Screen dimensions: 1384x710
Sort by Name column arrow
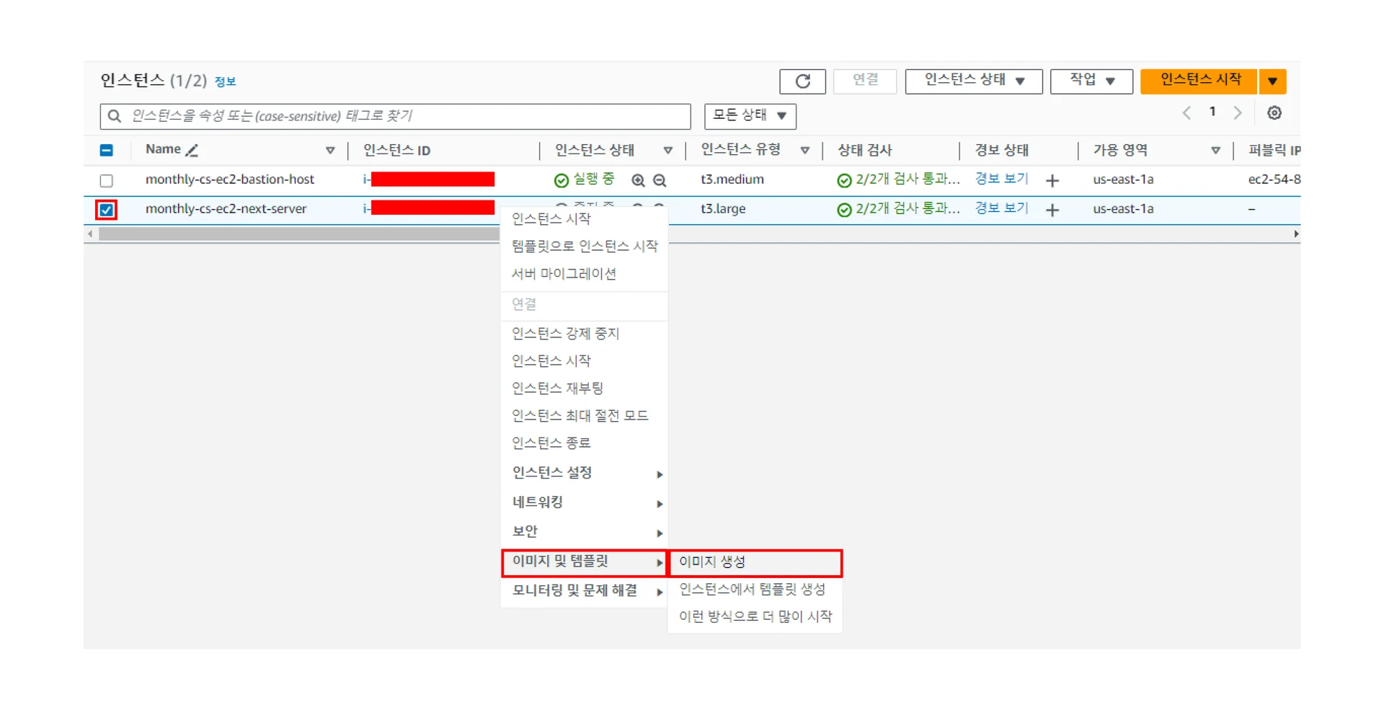click(x=330, y=150)
